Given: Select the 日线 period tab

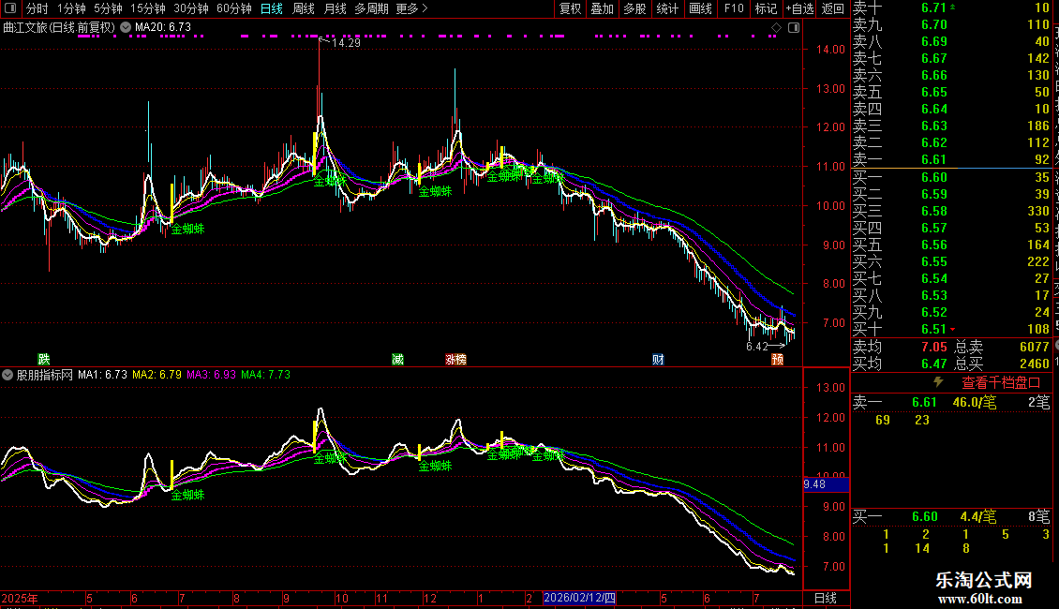Looking at the screenshot, I should click(272, 8).
